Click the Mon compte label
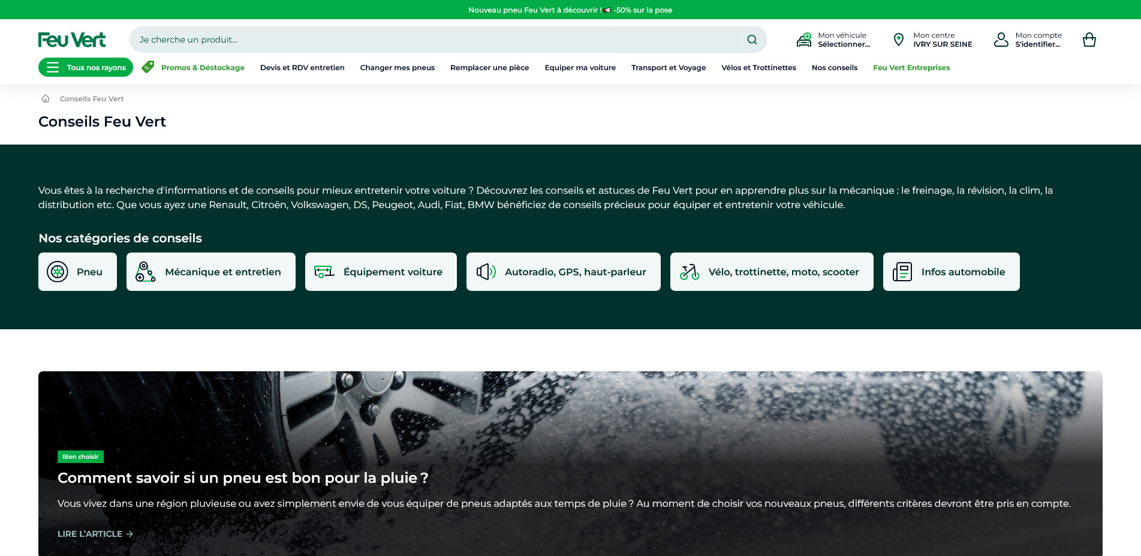Viewport: 1141px width, 556px height. pyautogui.click(x=1038, y=35)
